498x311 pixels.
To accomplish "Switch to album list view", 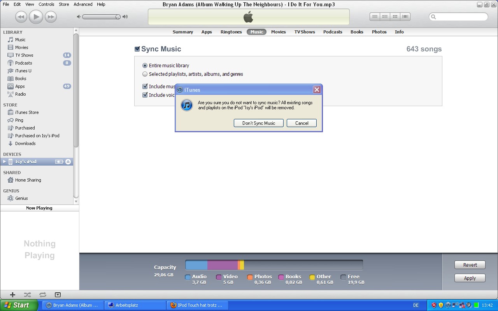I will (x=385, y=17).
